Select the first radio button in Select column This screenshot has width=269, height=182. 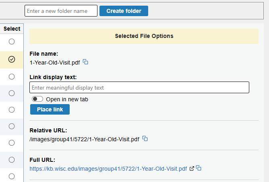point(12,42)
